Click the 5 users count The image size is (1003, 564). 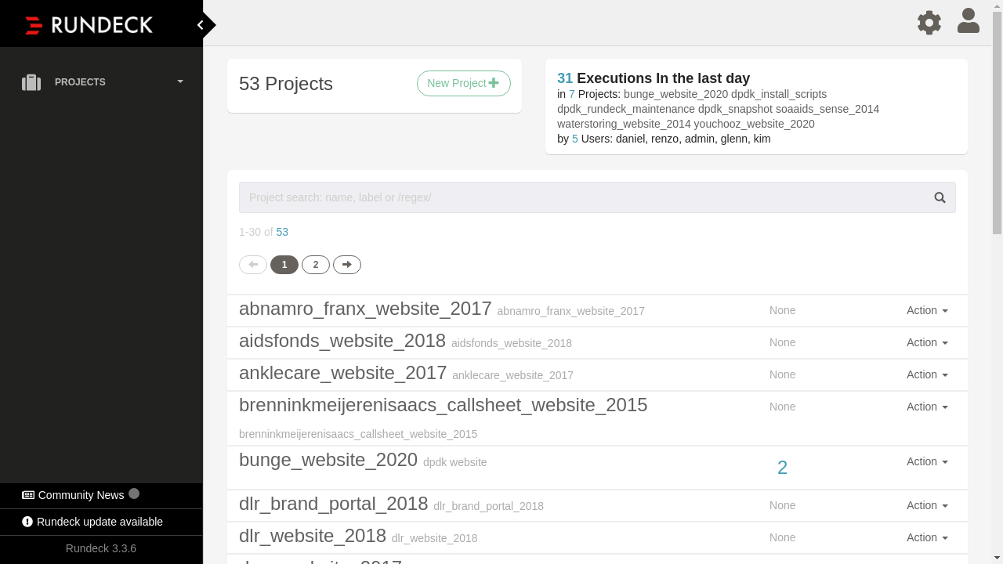coord(575,139)
